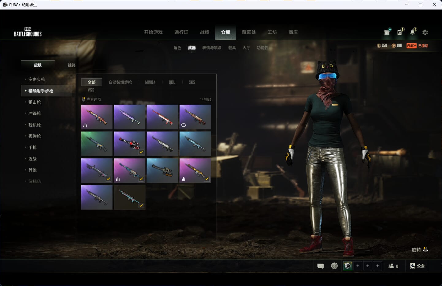
Task: Select the red and white rifle skin
Action: tap(162, 117)
